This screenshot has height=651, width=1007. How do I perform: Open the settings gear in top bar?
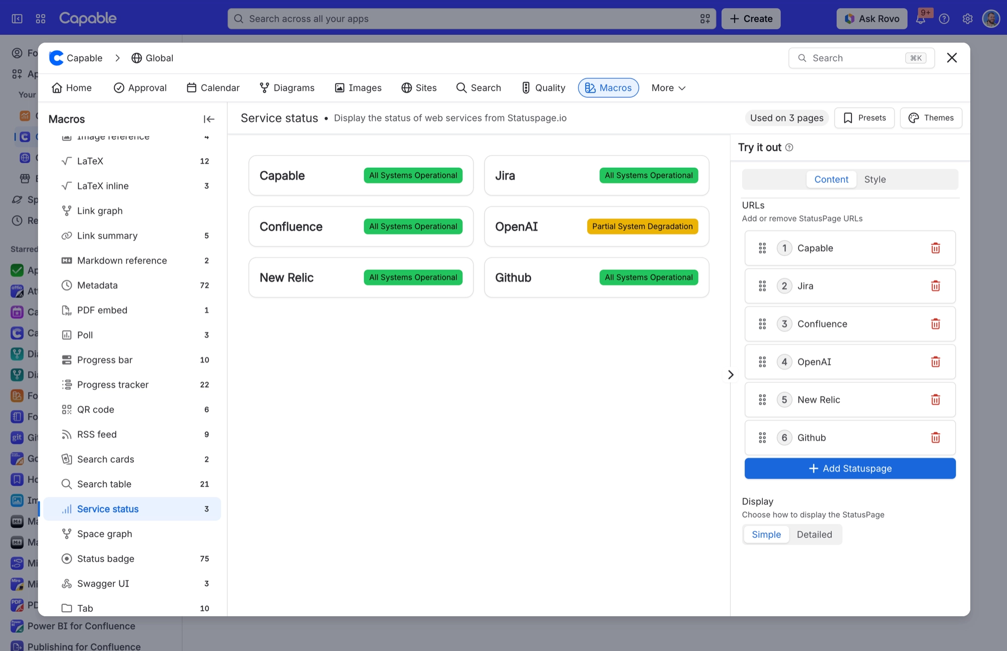pos(967,19)
